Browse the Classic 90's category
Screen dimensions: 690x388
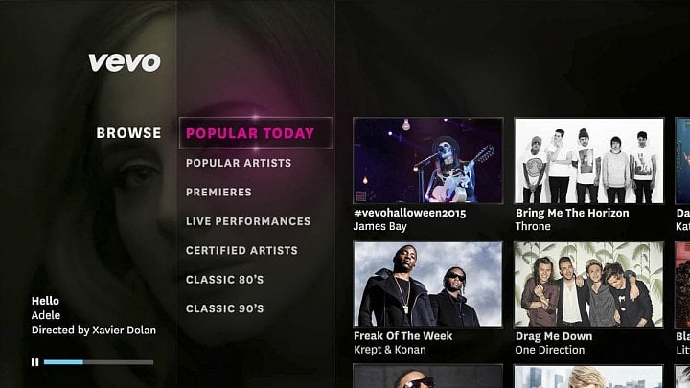pos(224,308)
